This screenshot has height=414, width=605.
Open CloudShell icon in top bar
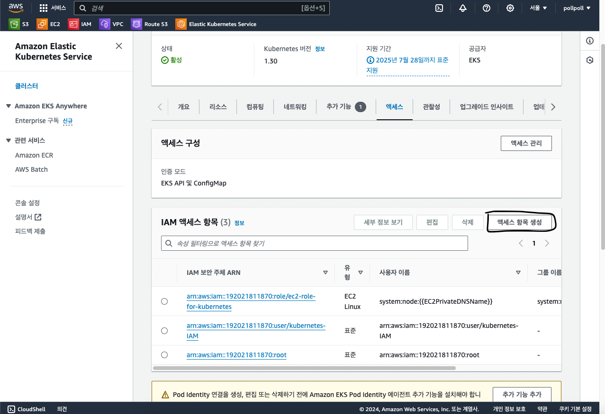(439, 8)
